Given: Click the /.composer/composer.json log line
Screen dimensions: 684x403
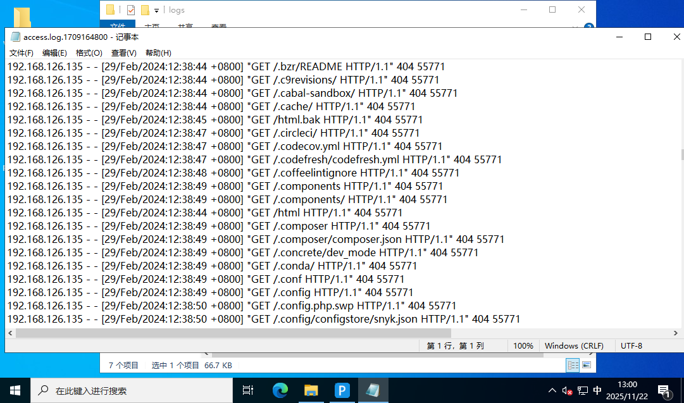Looking at the screenshot, I should [x=256, y=239].
